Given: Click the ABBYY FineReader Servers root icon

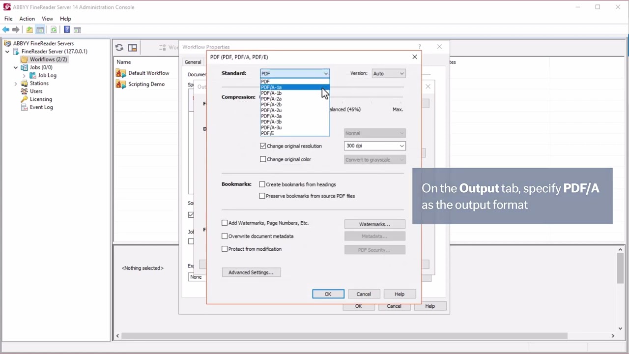Looking at the screenshot, I should click(7, 43).
